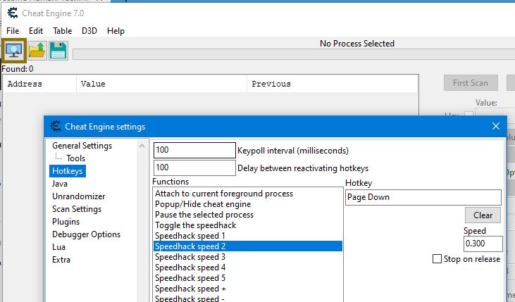Click the Value column header

click(161, 84)
